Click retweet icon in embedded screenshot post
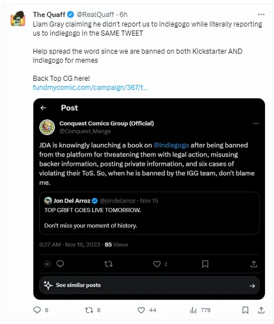Image resolution: width=274 pixels, height=324 pixels. click(108, 264)
